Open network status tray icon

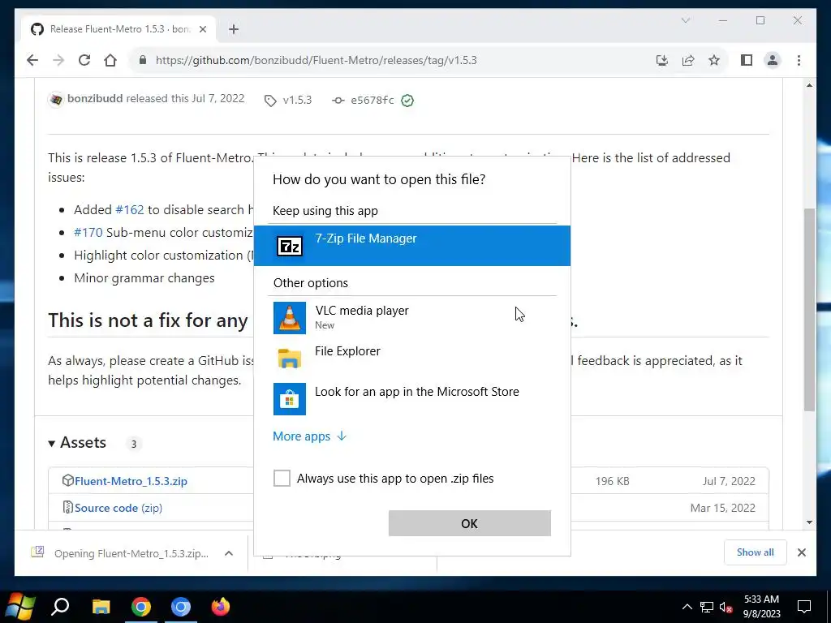click(x=707, y=607)
